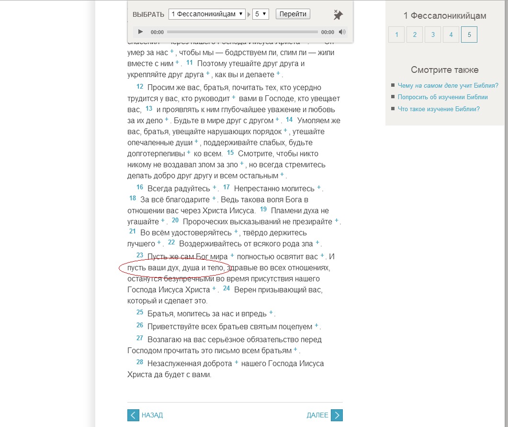Open cross-reference plus after Всегда радуйтесь
This screenshot has height=427, width=508.
[214, 187]
